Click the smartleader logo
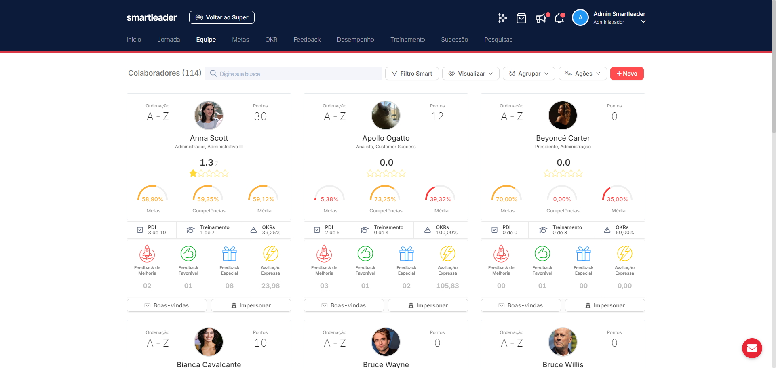This screenshot has width=776, height=368. click(152, 17)
